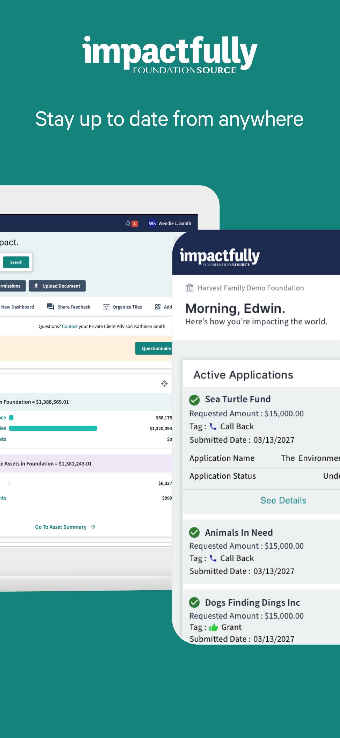The image size is (340, 738).
Task: Click green check beside Dogs Finding Dings Inc
Action: pos(194,602)
